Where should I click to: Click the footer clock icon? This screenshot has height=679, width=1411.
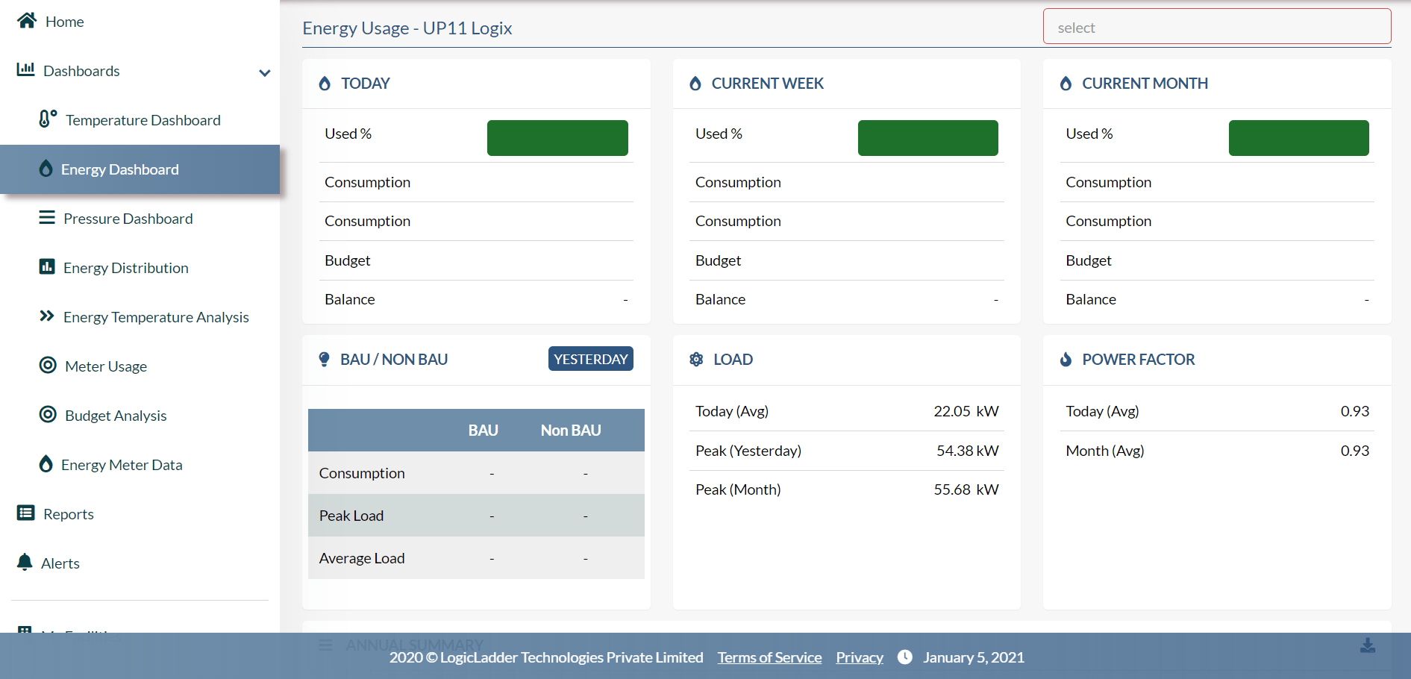coord(904,657)
